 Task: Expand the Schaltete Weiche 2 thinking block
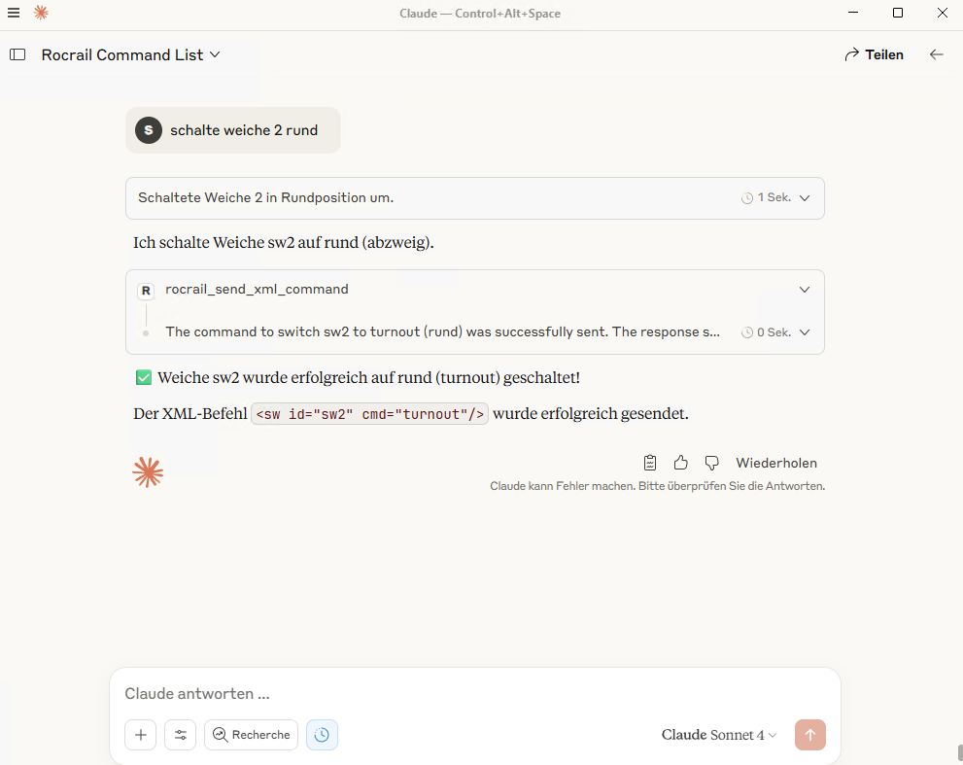point(475,198)
